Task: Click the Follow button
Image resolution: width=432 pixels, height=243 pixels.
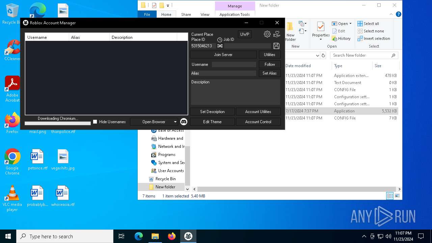Action: (x=270, y=64)
